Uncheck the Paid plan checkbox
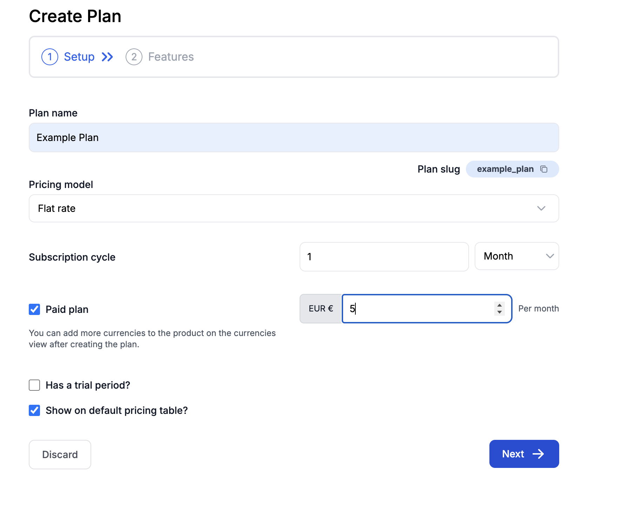The height and width of the screenshot is (510, 642). [34, 309]
